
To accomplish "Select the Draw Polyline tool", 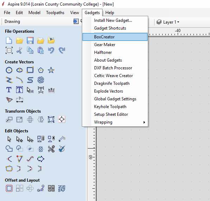I will (9, 80).
